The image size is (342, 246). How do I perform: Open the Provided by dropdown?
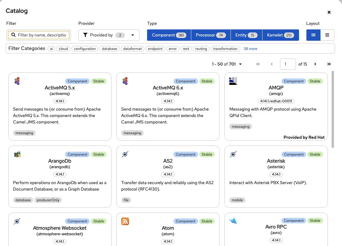pos(109,35)
